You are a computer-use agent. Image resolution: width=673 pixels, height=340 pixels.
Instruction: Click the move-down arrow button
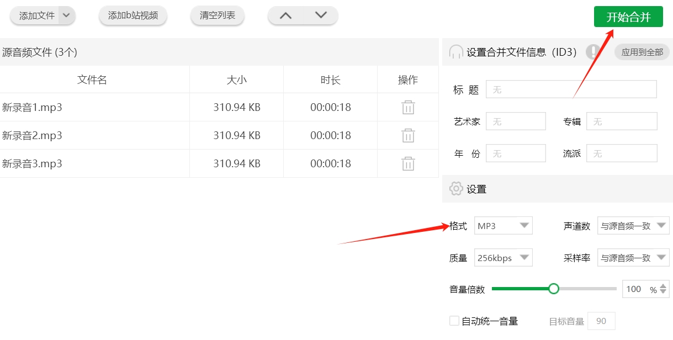tap(321, 15)
